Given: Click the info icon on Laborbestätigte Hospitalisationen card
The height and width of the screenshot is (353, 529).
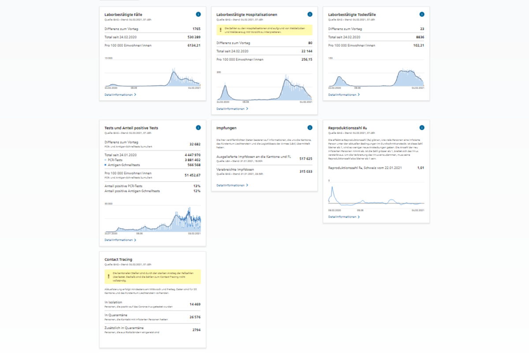Looking at the screenshot, I should tap(310, 15).
